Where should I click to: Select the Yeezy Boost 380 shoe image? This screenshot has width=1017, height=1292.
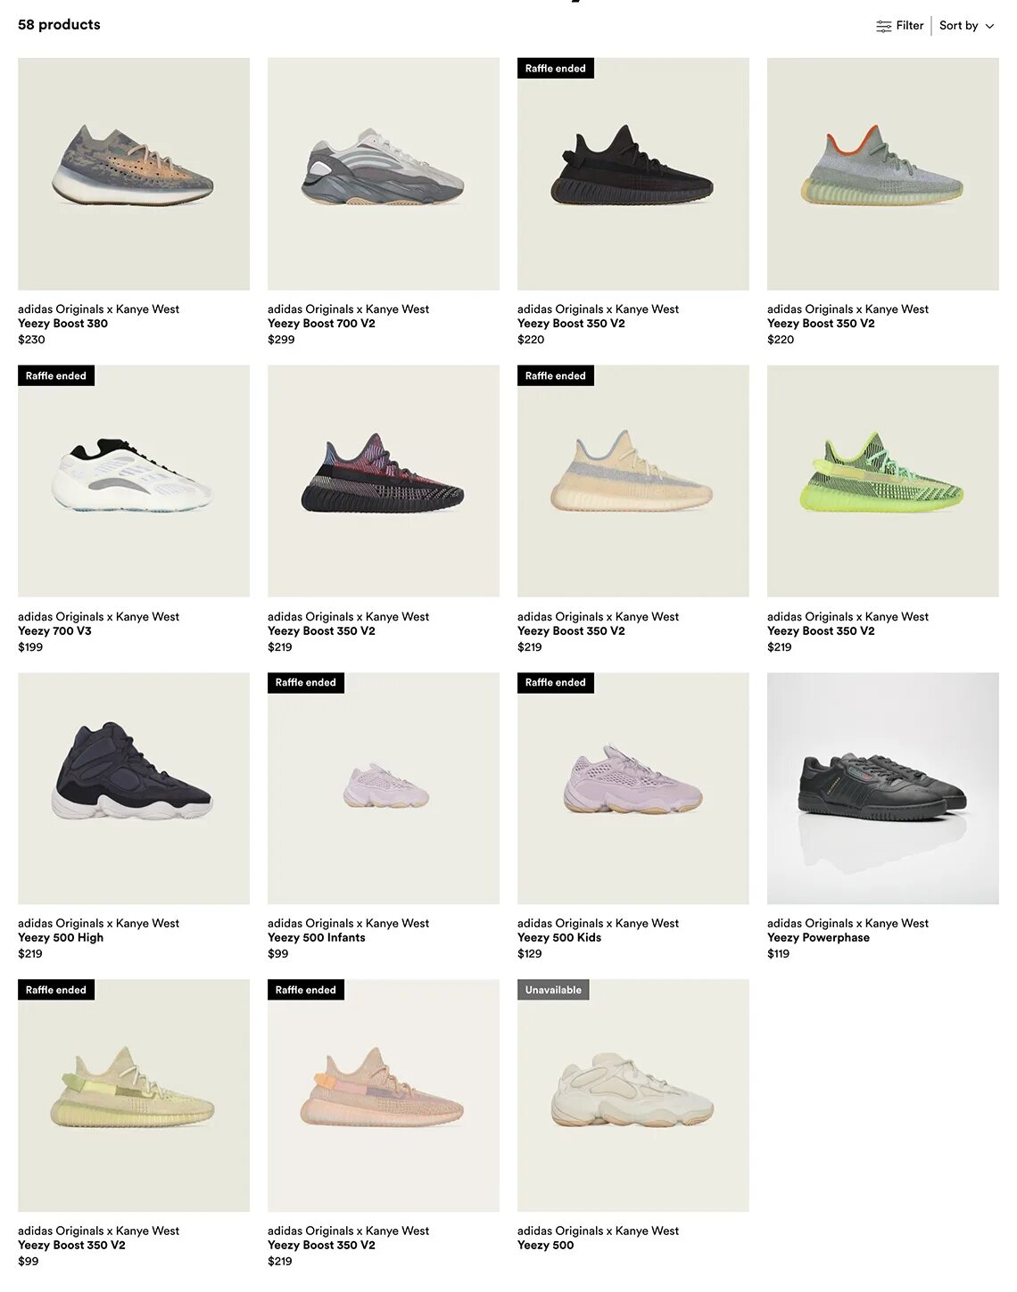pos(134,174)
